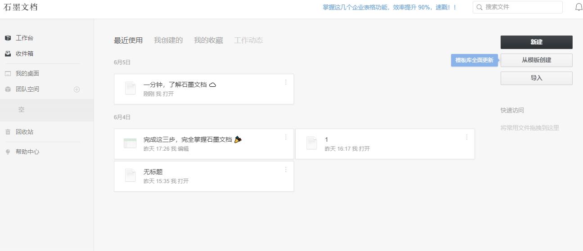Image resolution: width=583 pixels, height=251 pixels.
Task: Expand options for the 无标题 document
Action: [x=286, y=170]
